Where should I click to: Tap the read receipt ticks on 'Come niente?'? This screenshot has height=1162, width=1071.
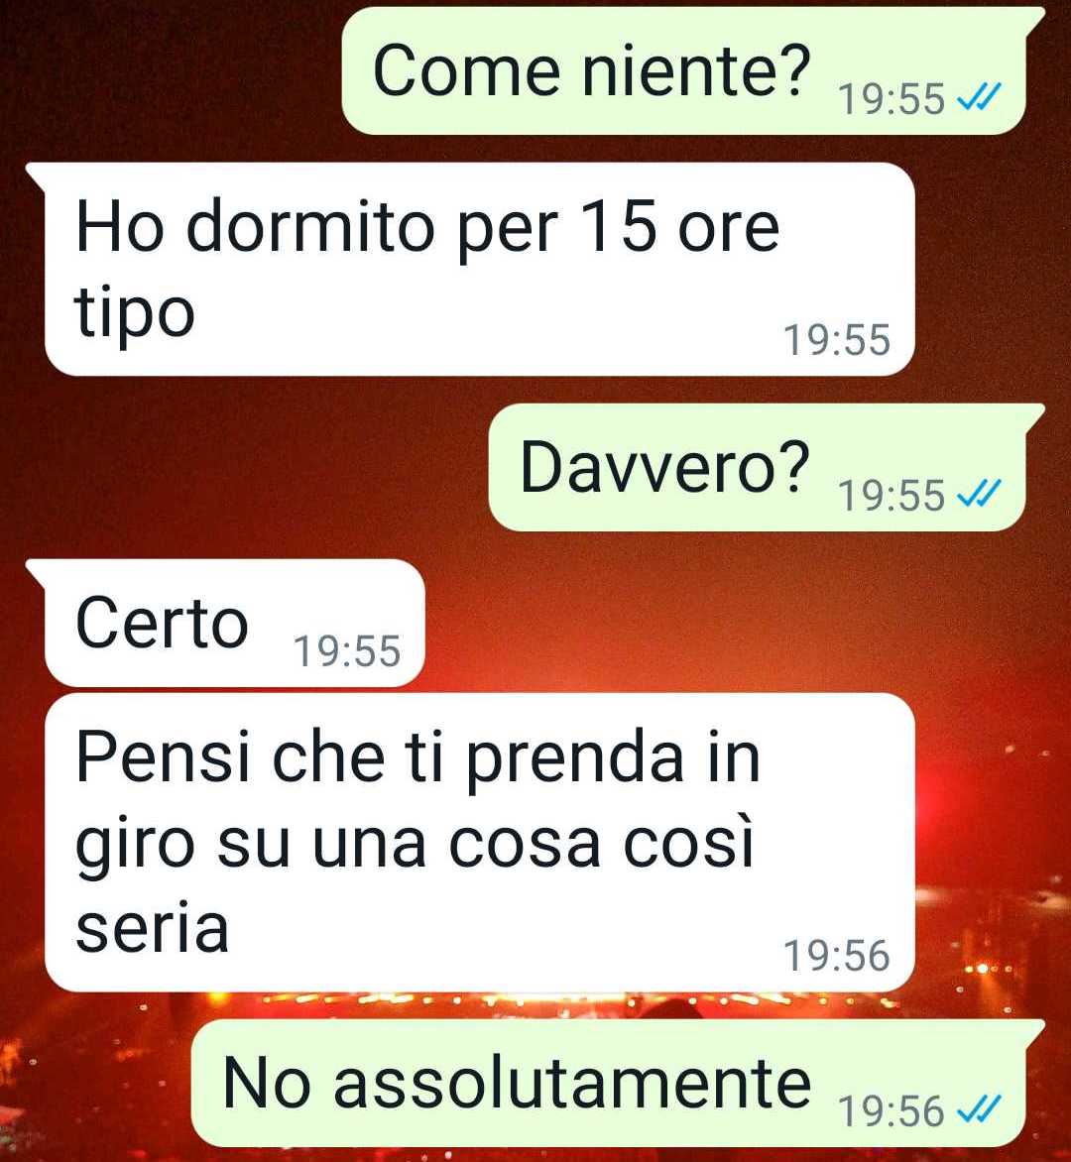pos(979,96)
